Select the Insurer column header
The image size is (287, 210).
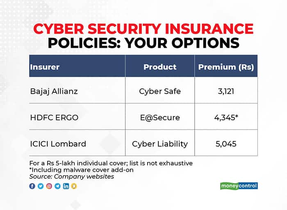click(45, 67)
